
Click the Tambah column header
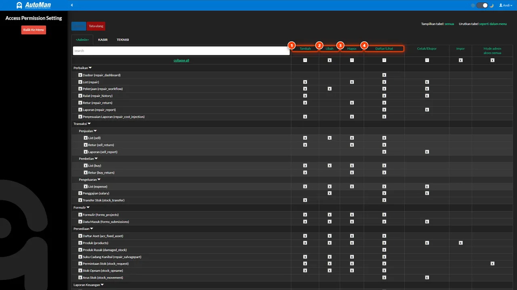(305, 49)
